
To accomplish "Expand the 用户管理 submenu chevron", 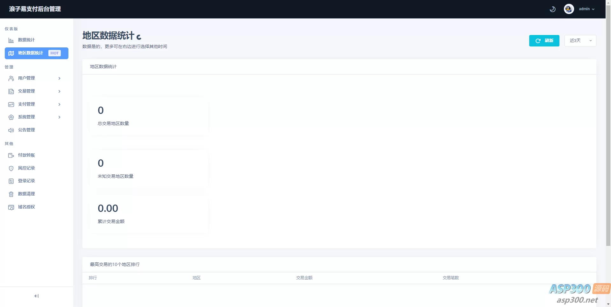I will (59, 78).
